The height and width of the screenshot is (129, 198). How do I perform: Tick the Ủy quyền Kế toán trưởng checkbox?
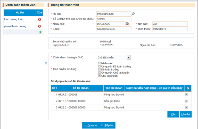pos(100,66)
